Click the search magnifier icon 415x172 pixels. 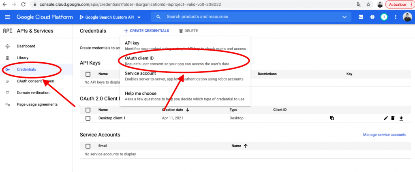(x=158, y=17)
